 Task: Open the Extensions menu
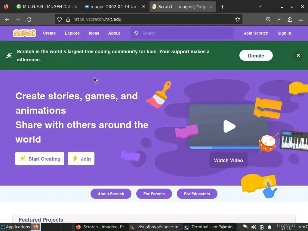(290, 19)
